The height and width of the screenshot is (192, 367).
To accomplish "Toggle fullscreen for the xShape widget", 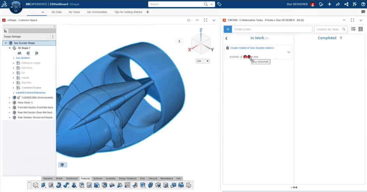I will (x=205, y=20).
